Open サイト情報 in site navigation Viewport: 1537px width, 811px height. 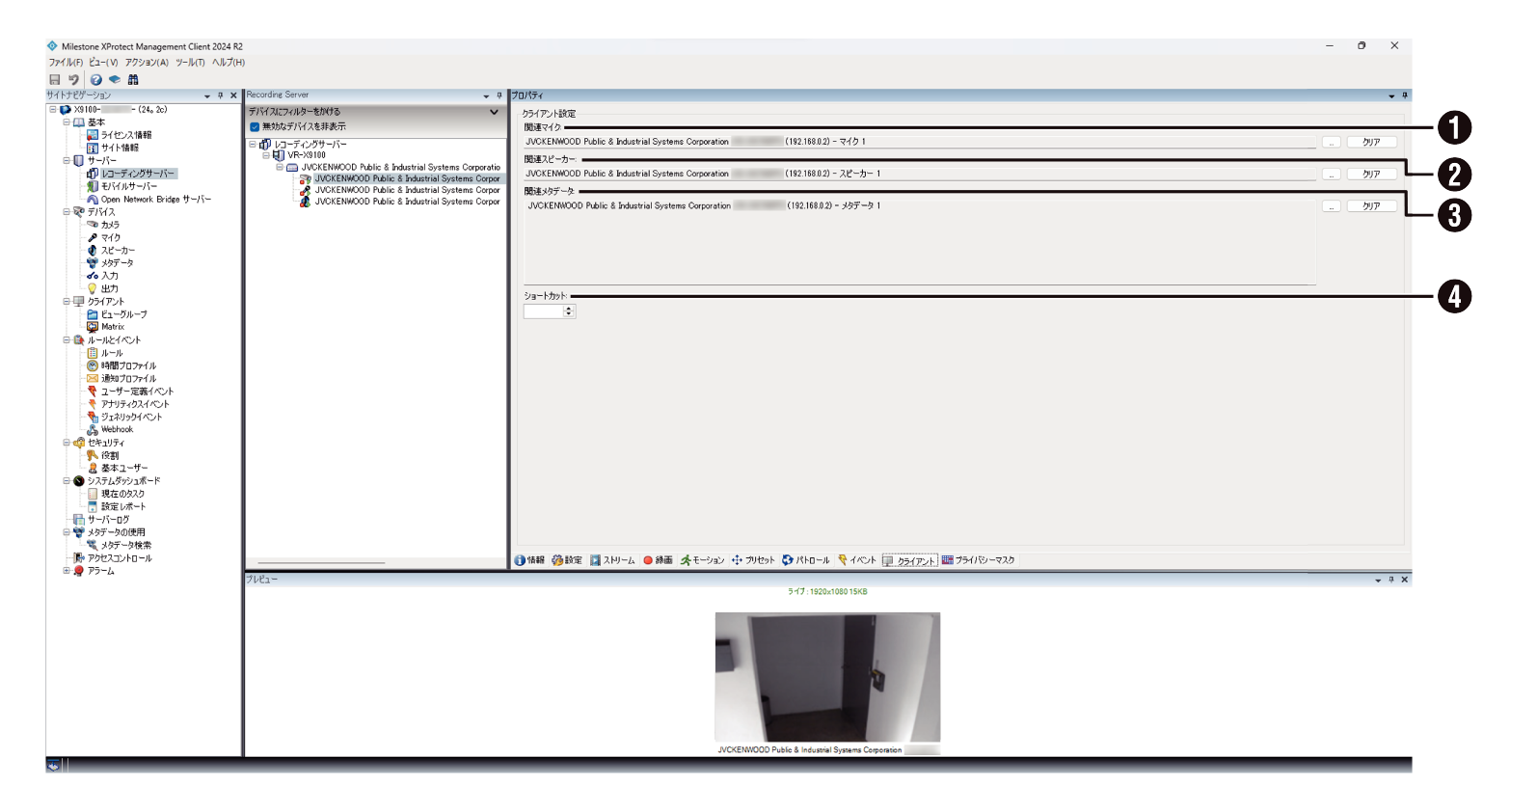pyautogui.click(x=120, y=148)
